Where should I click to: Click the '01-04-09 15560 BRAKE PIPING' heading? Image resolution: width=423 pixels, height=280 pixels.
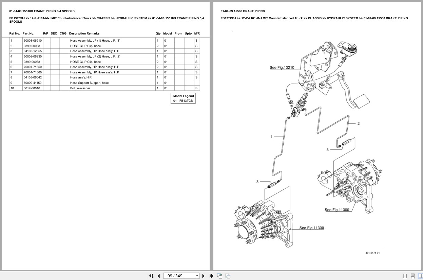243,11
